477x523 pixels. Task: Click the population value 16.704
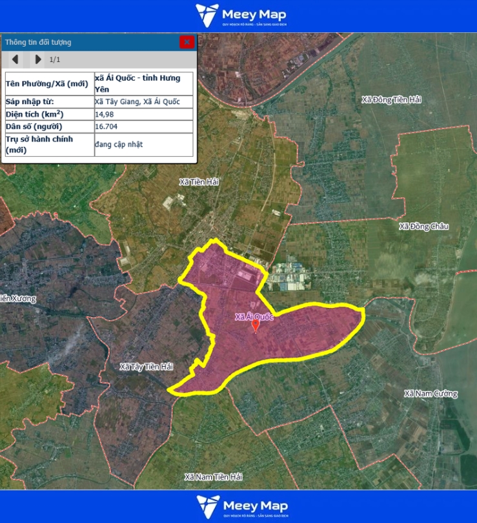[x=106, y=127]
